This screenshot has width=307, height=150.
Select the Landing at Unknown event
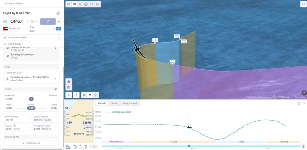coord(31,56)
